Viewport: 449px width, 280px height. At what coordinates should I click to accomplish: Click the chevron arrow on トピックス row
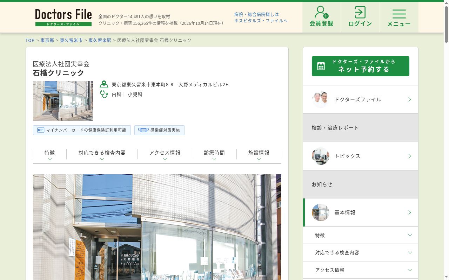pos(410,156)
